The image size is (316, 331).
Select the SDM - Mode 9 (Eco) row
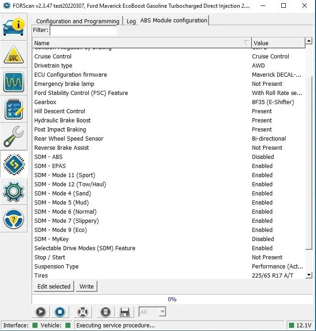coord(169,230)
